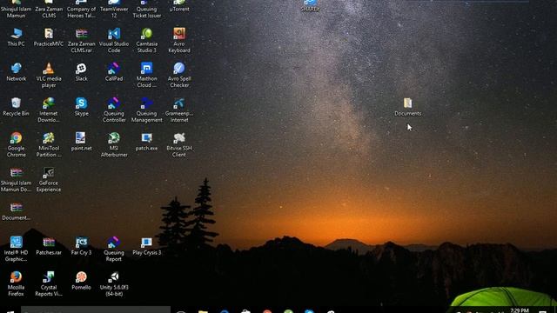The width and height of the screenshot is (557, 313).
Task: Click the TeamViewer 12 label
Action: tap(114, 12)
